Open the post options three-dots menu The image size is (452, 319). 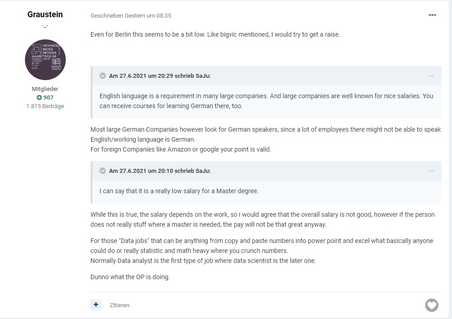pyautogui.click(x=432, y=15)
